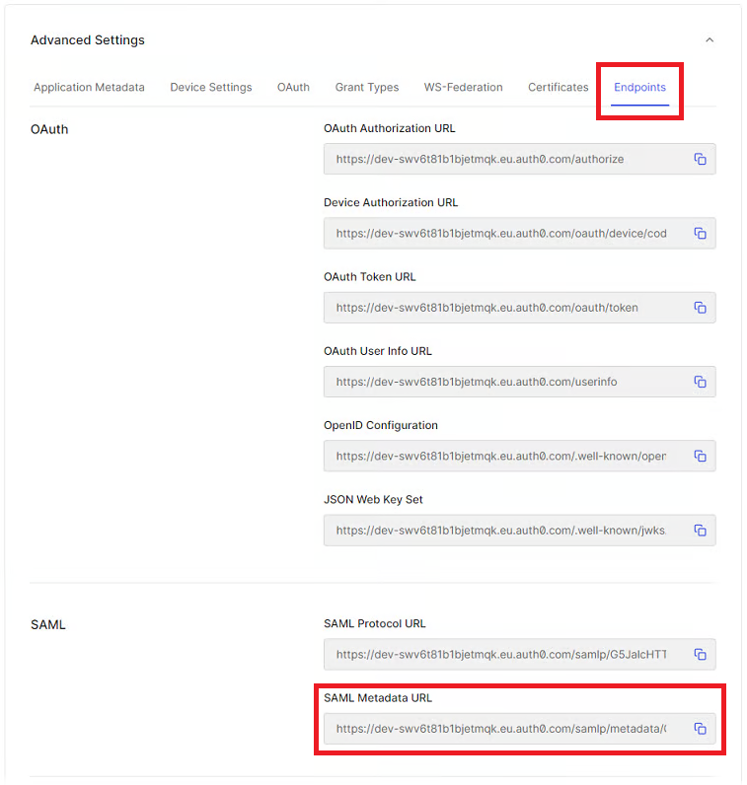Copy the OAuth User Info URL

[x=700, y=382]
